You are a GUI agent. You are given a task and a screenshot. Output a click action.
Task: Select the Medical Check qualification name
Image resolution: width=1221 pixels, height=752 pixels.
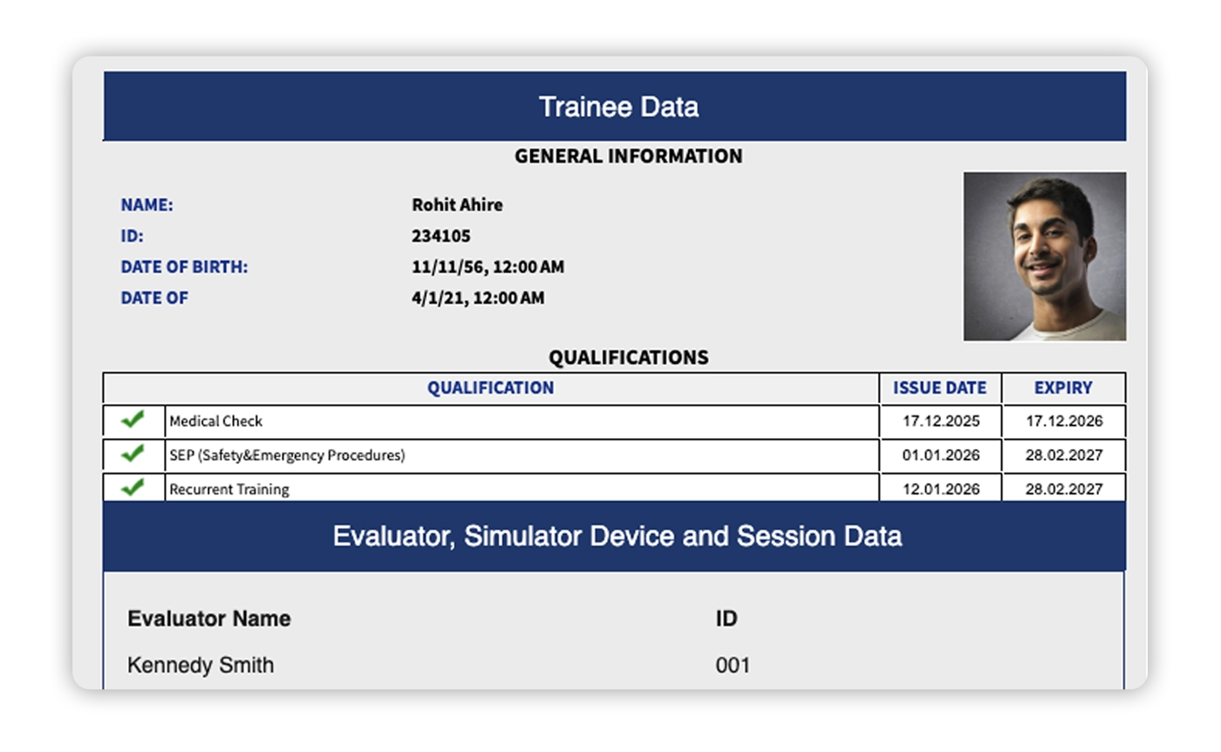pos(216,421)
